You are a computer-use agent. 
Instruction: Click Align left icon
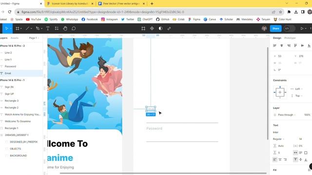click(x=274, y=46)
